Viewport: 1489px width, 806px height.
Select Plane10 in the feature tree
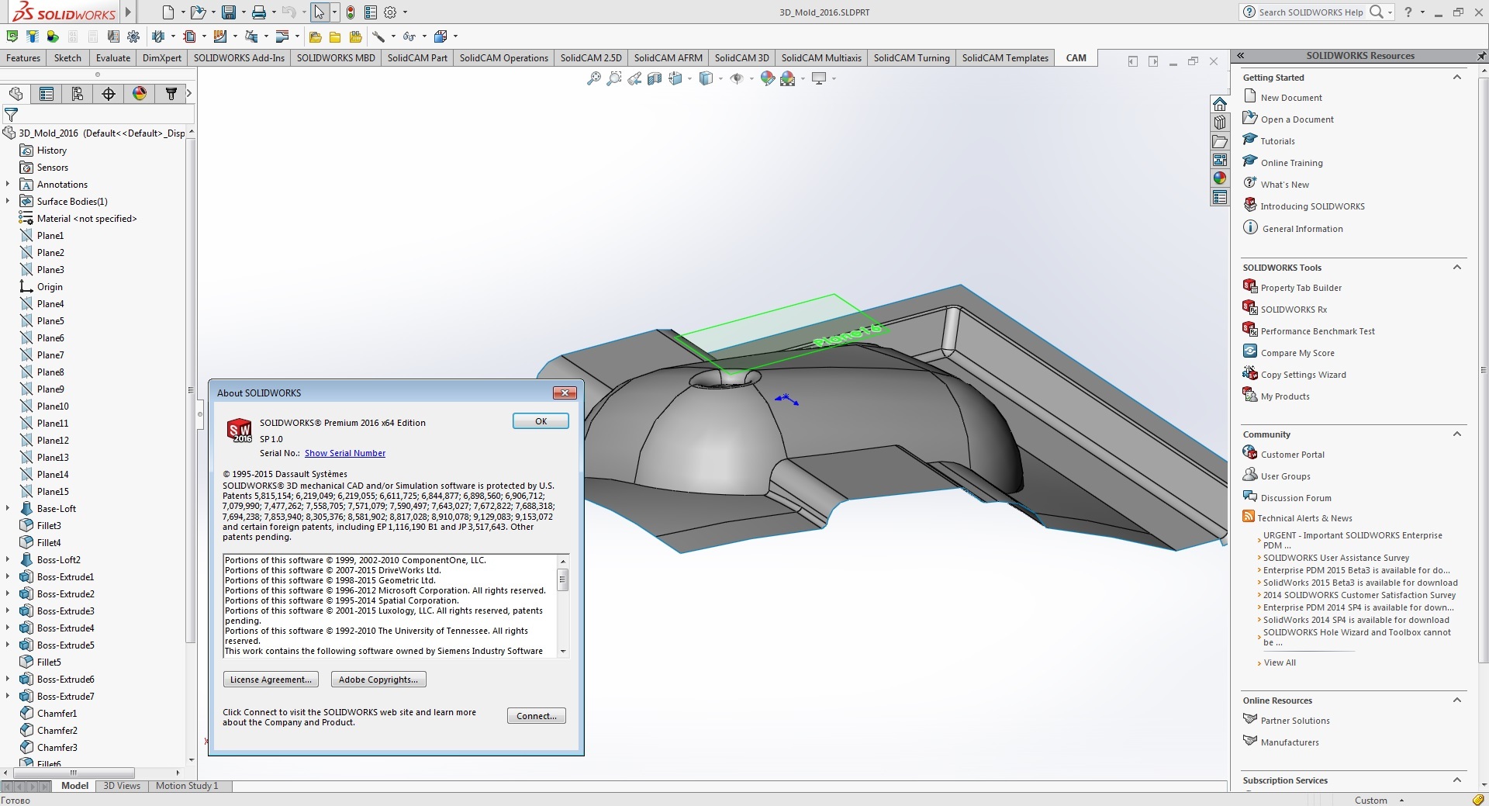(53, 406)
